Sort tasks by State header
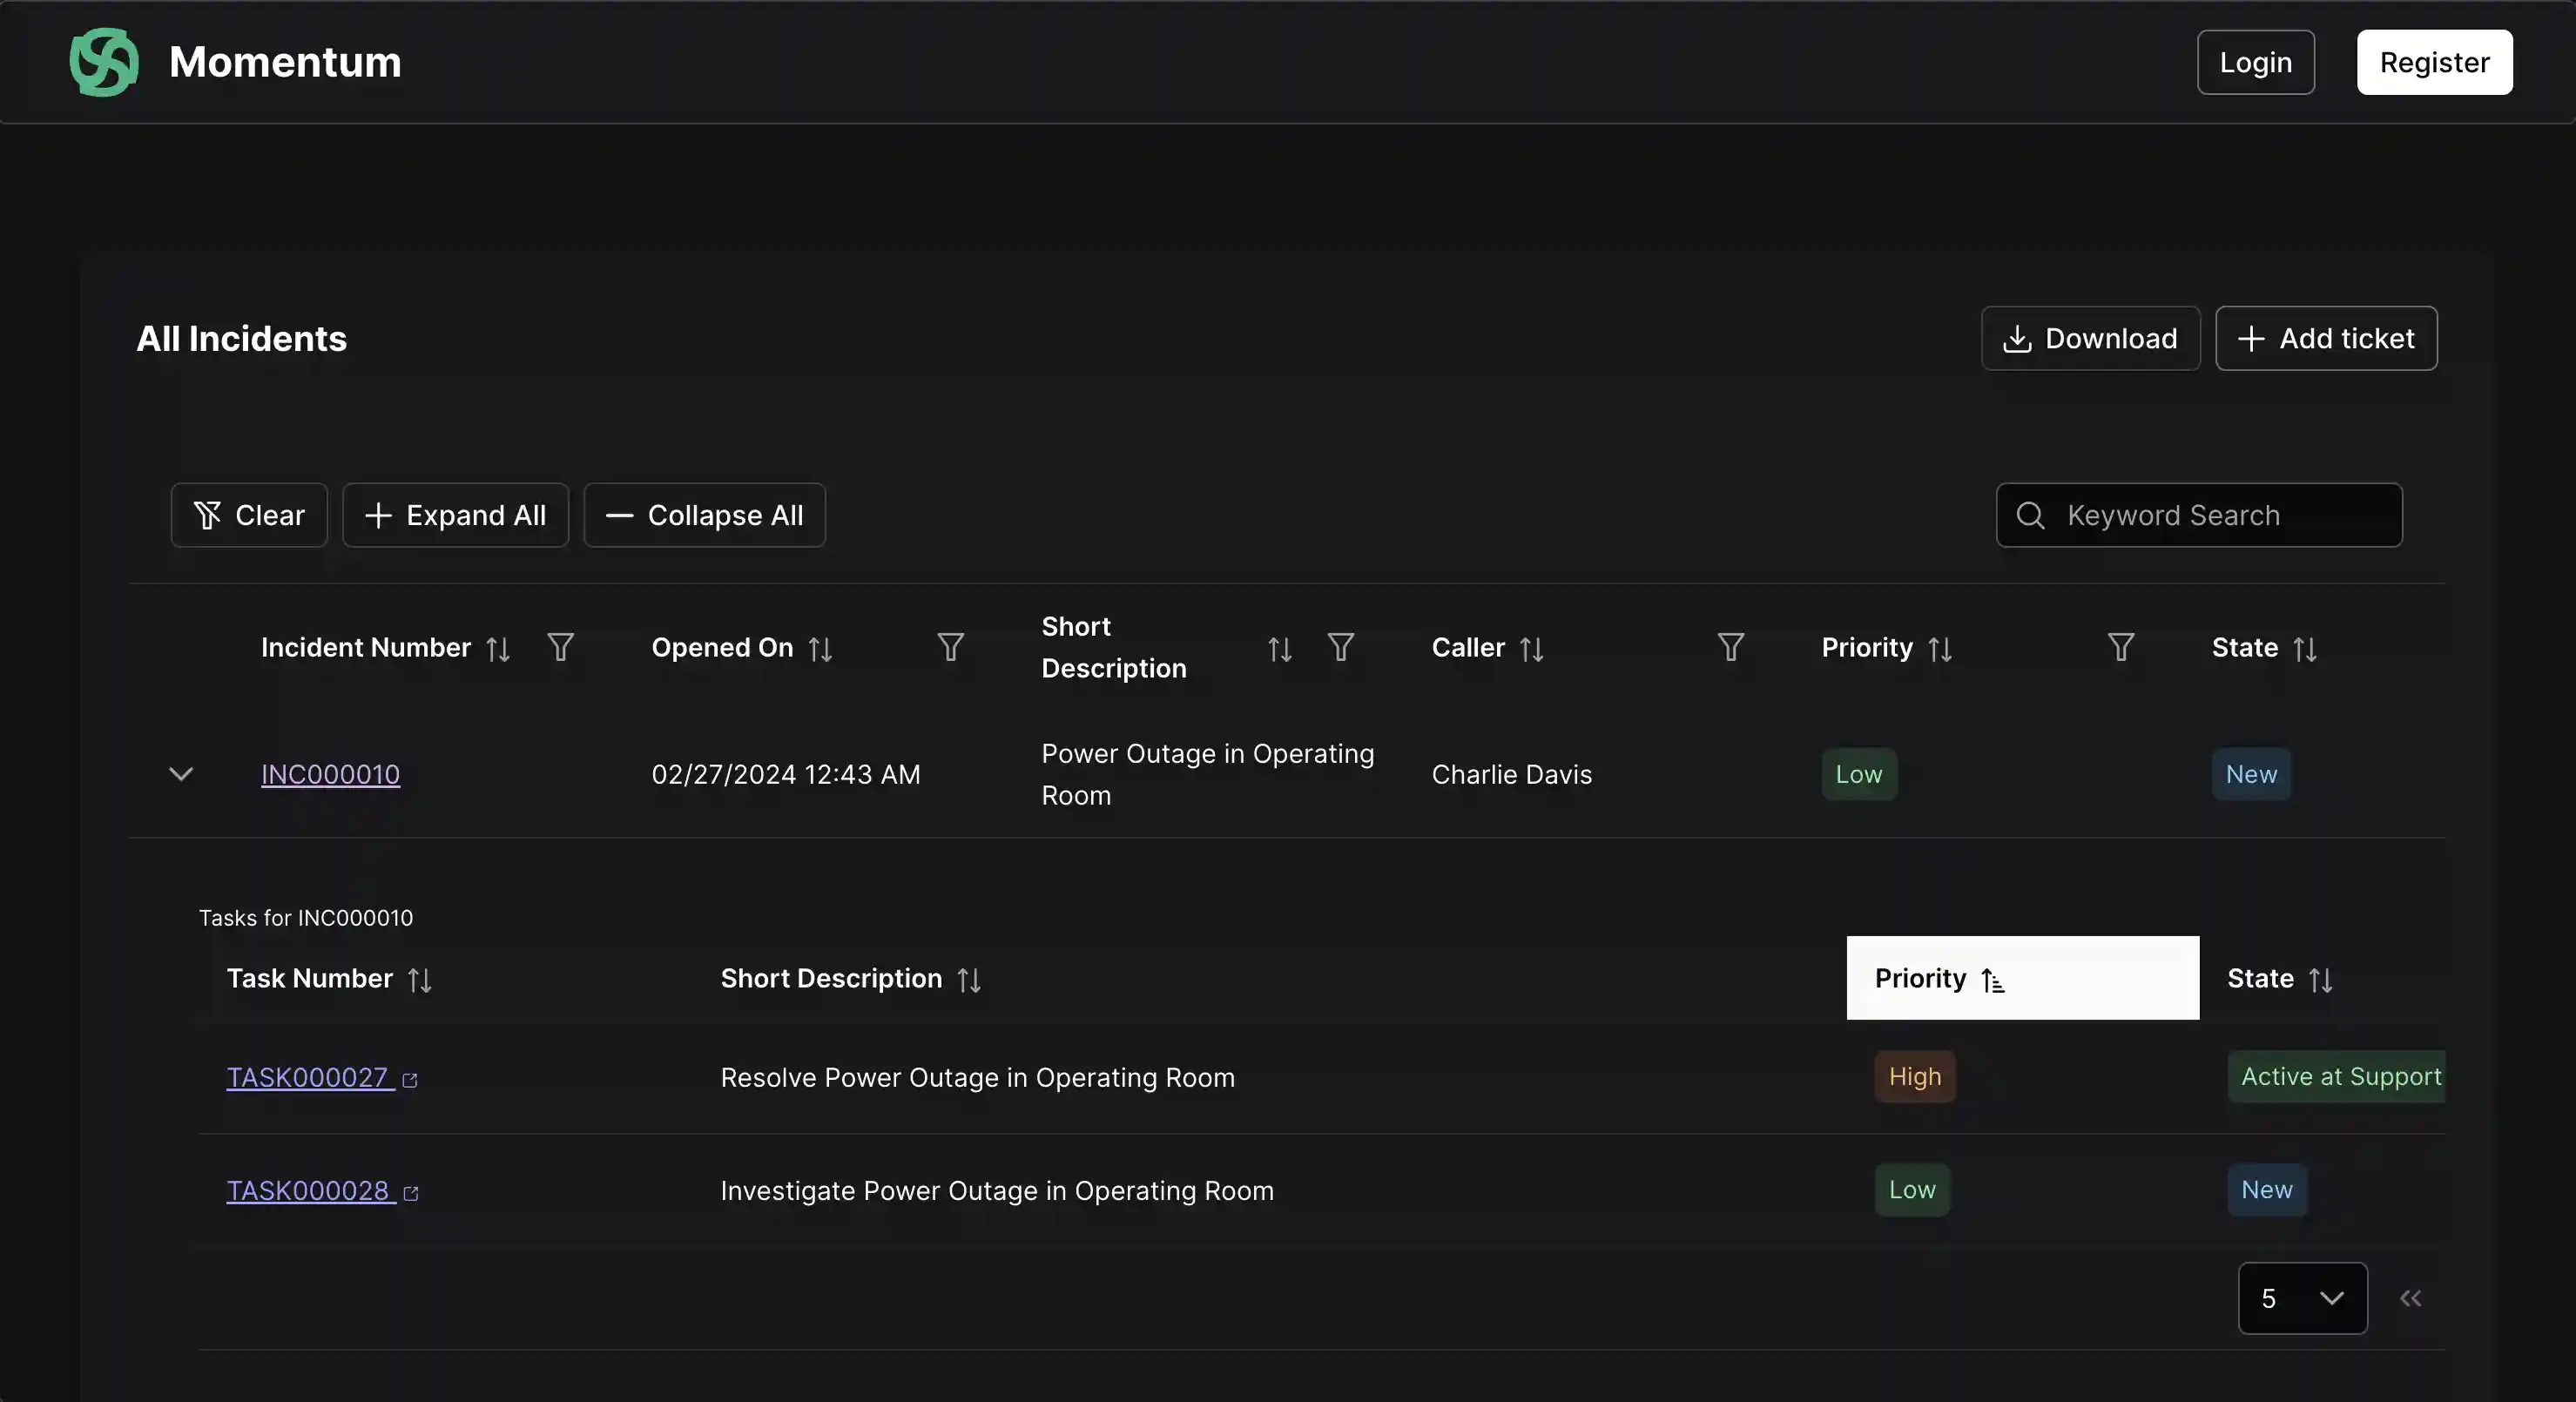This screenshot has height=1402, width=2576. click(2320, 980)
